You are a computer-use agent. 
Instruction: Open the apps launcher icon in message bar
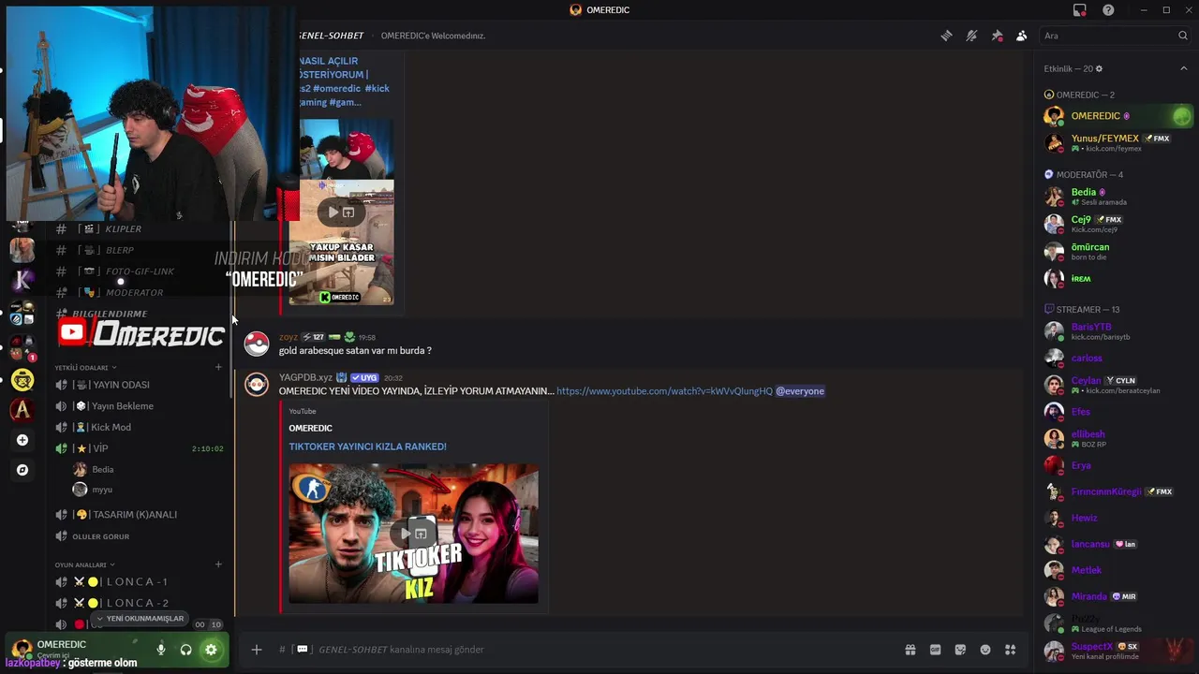(1010, 650)
